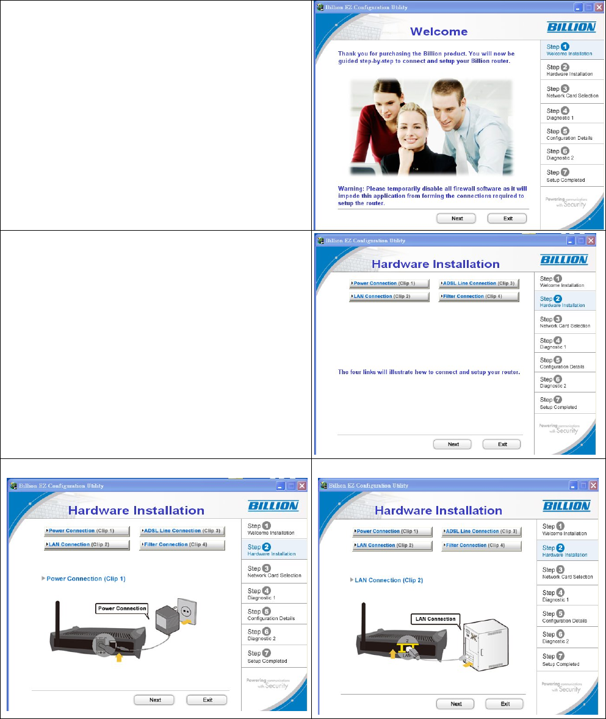Image resolution: width=606 pixels, height=719 pixels.
Task: Minimize the Welcome window
Action: 579,7
